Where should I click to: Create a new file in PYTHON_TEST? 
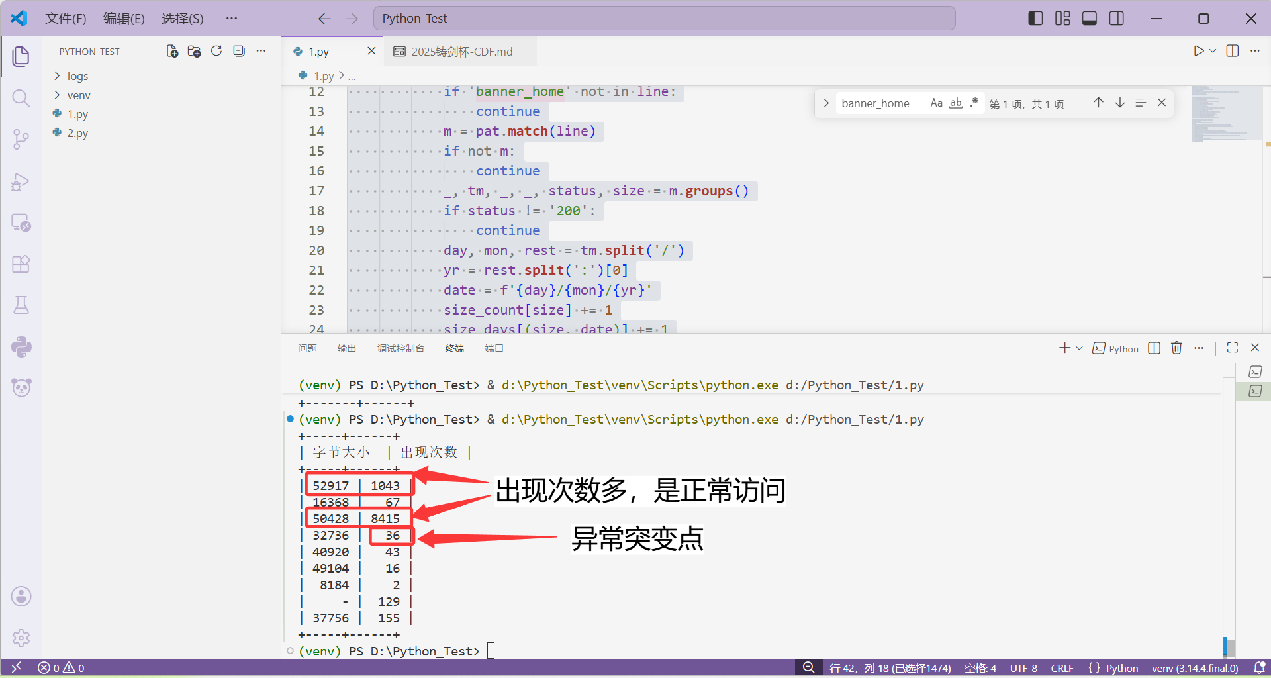172,51
